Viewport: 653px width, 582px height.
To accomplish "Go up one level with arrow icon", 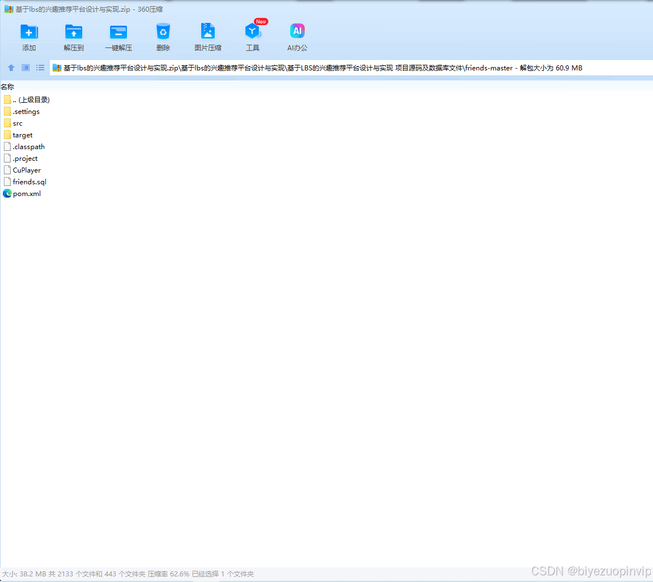I will [11, 68].
